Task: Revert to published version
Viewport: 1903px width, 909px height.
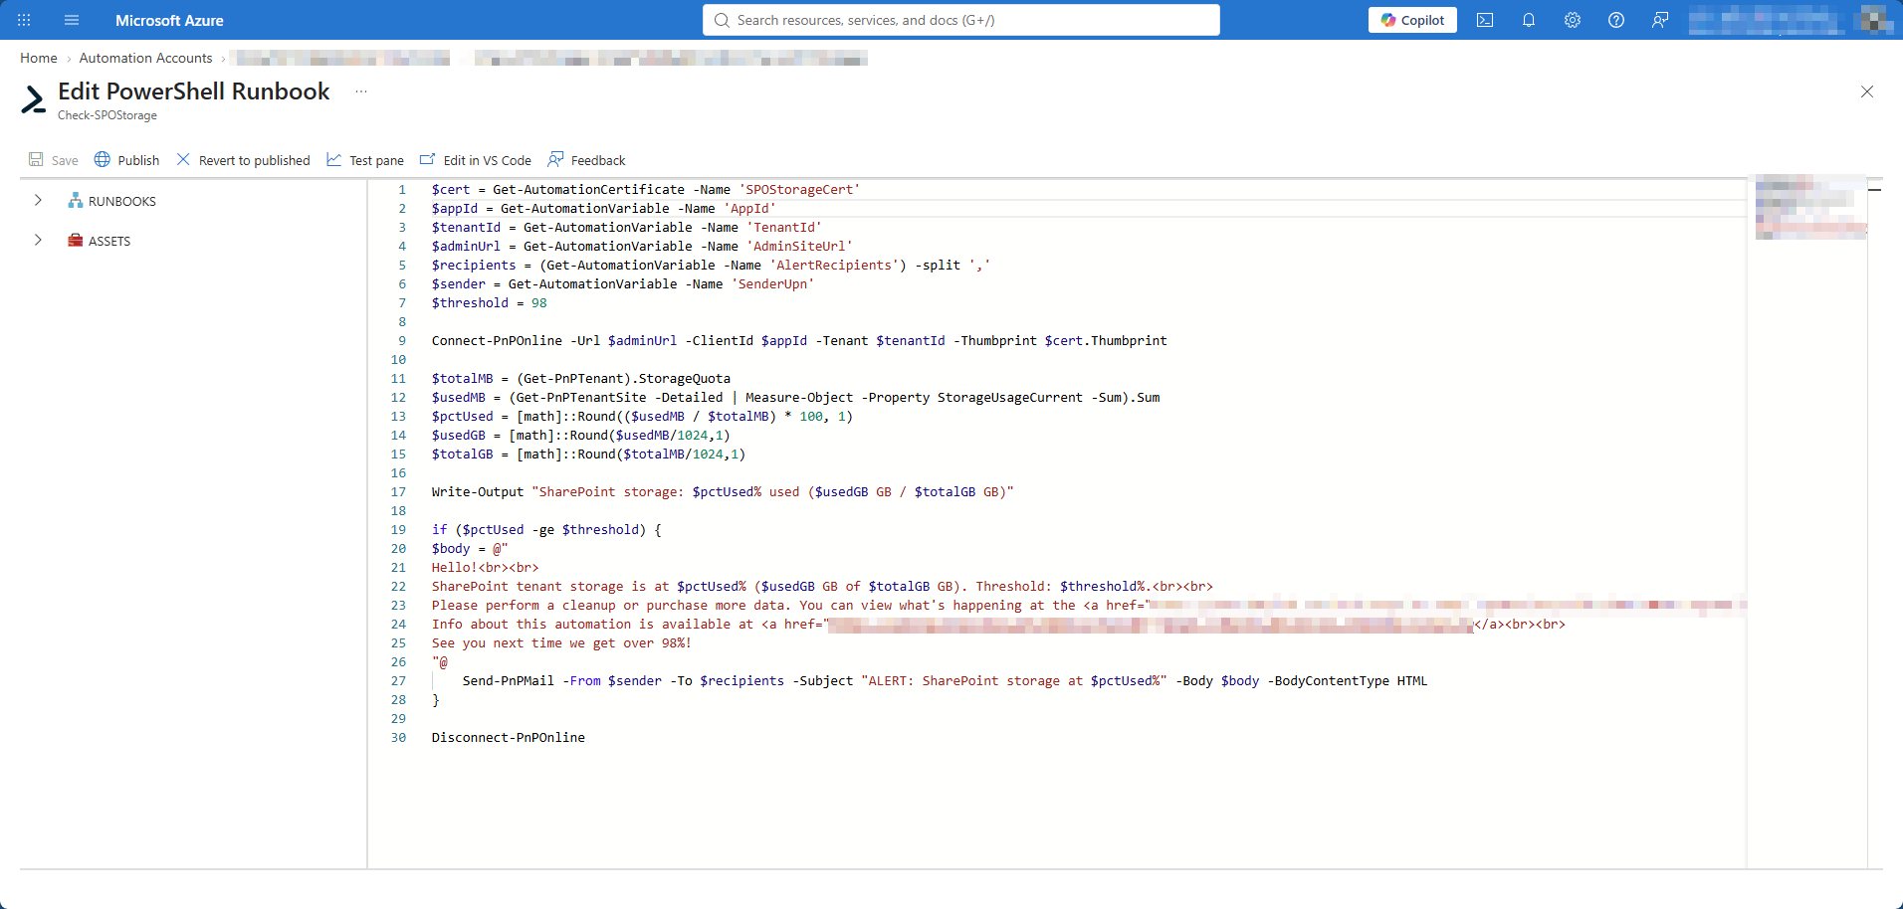Action: [243, 160]
